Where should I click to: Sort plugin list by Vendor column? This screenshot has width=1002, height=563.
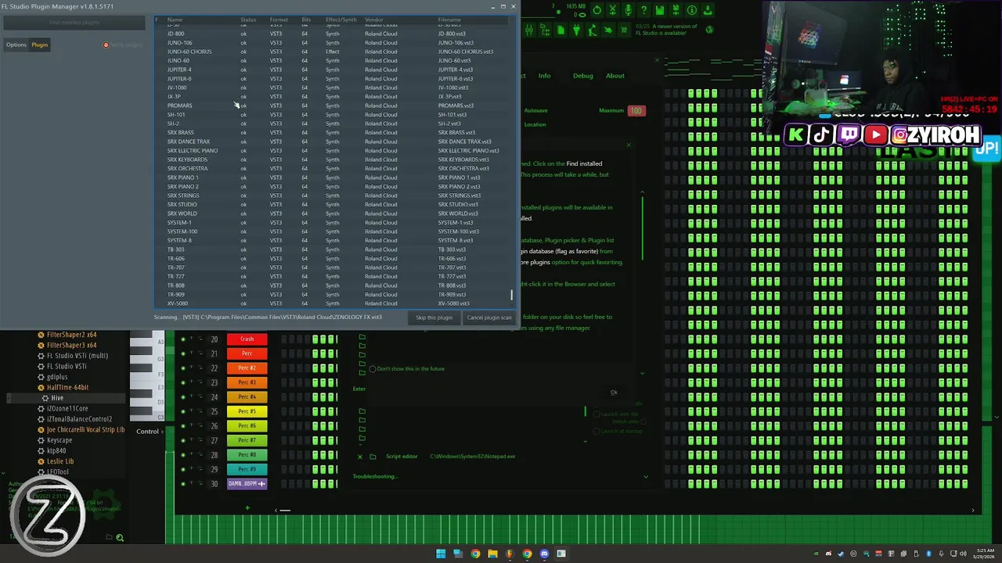(x=373, y=20)
